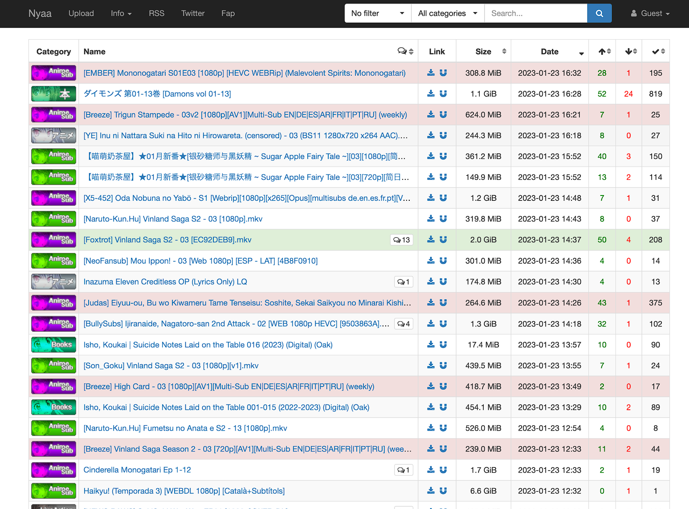The image size is (689, 509).
Task: Open comments badge on Inazuma Eleven row
Action: (x=404, y=282)
